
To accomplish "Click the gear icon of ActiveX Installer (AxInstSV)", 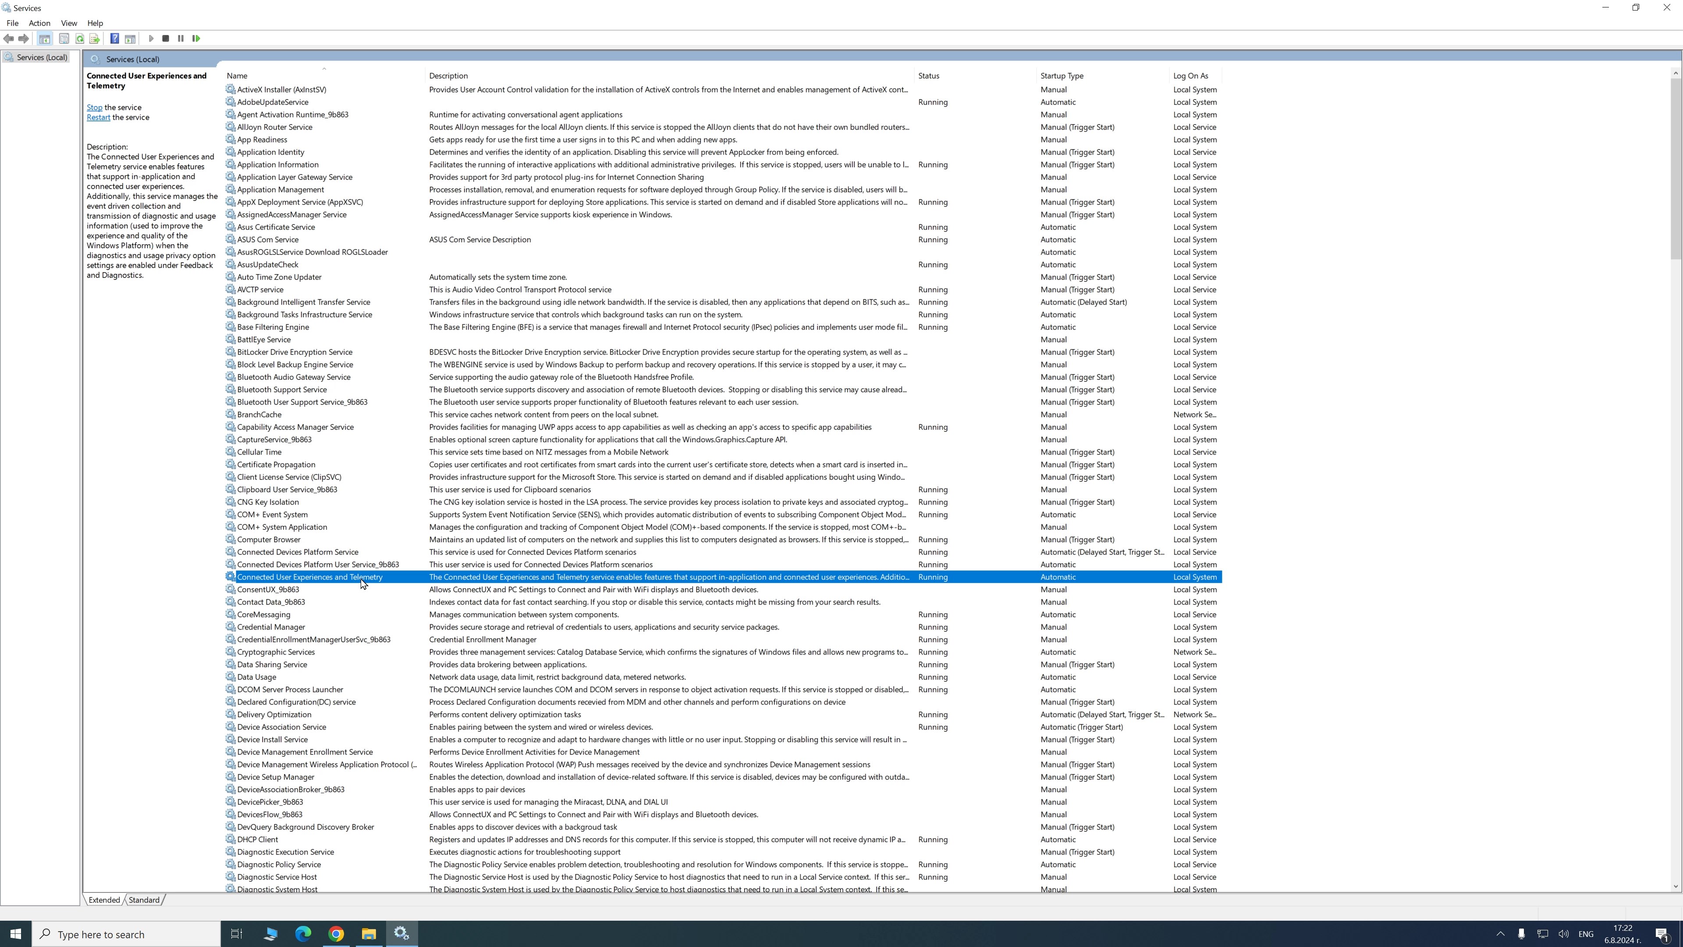I will [x=230, y=89].
